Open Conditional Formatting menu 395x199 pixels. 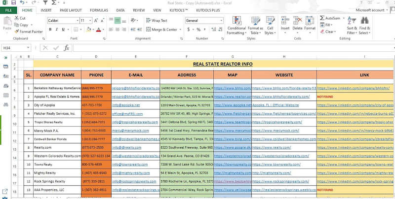[x=237, y=26]
